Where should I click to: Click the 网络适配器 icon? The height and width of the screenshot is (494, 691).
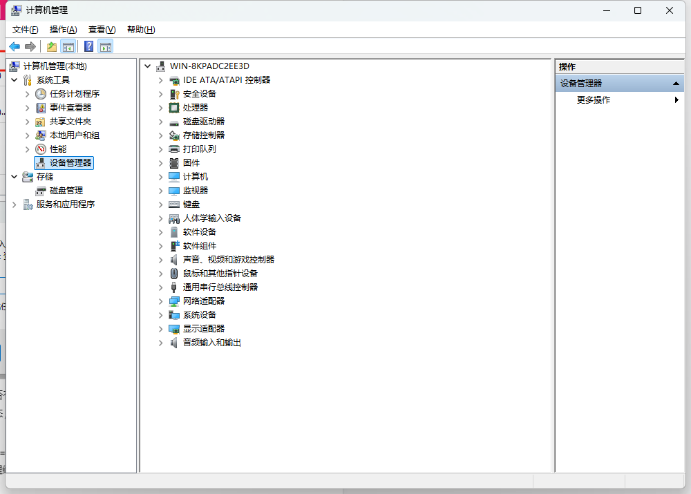click(x=174, y=301)
